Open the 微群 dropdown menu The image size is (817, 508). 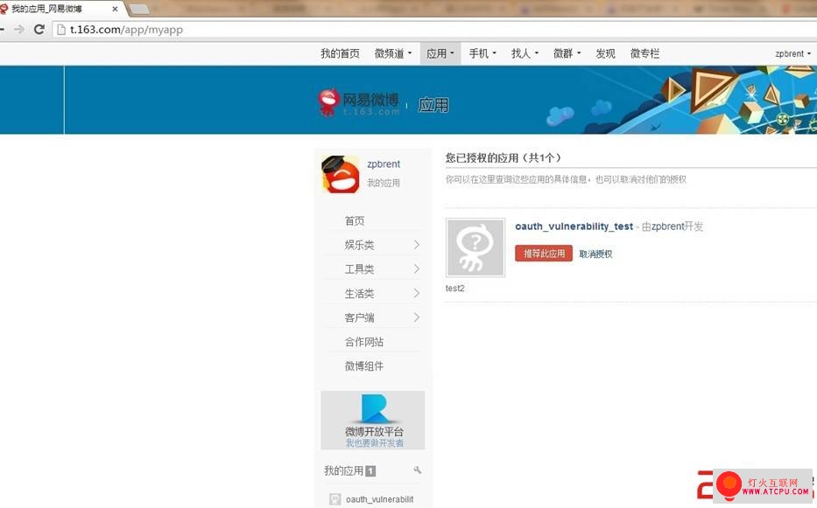pyautogui.click(x=567, y=53)
